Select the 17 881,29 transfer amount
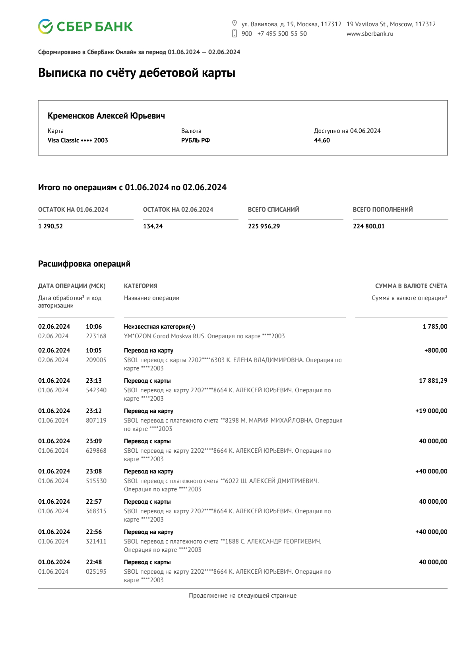 [x=433, y=381]
